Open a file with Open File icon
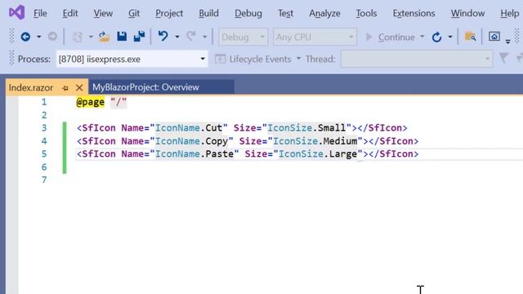523x294 pixels. pos(104,37)
